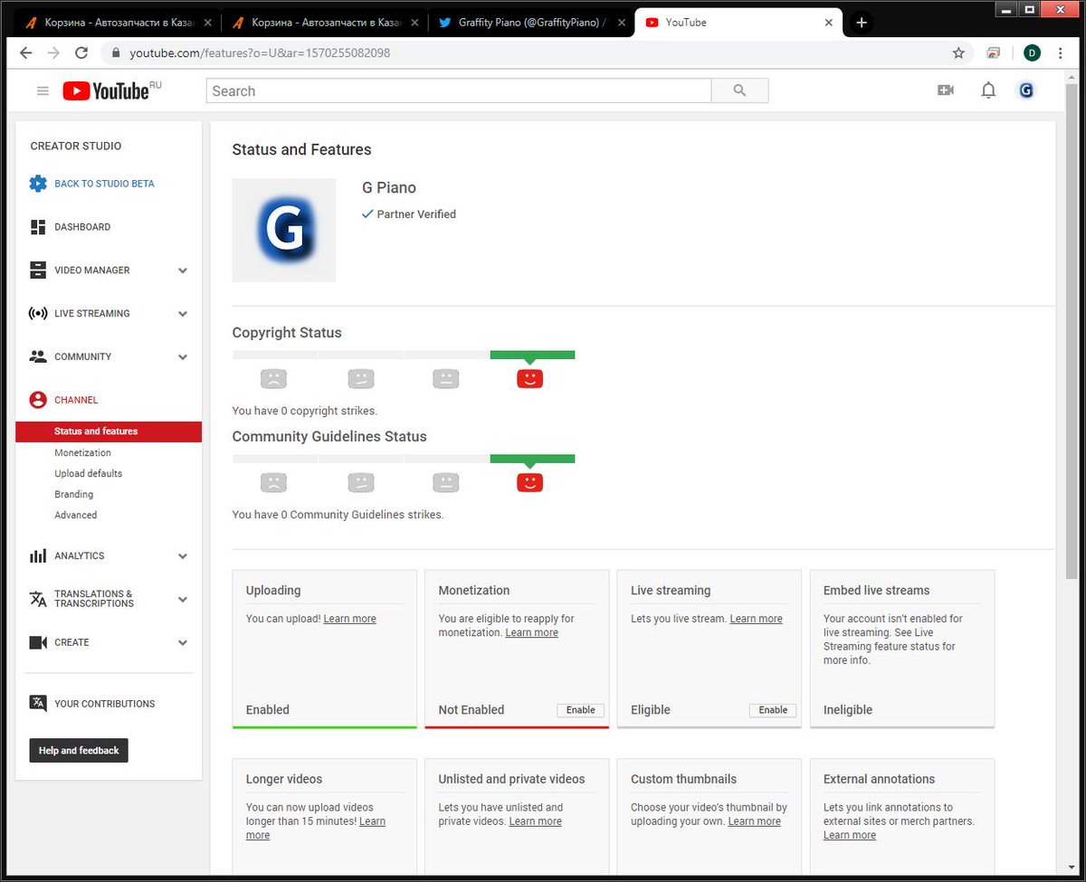Click Enable button for Monetization
Image resolution: width=1086 pixels, height=882 pixels.
tap(580, 710)
